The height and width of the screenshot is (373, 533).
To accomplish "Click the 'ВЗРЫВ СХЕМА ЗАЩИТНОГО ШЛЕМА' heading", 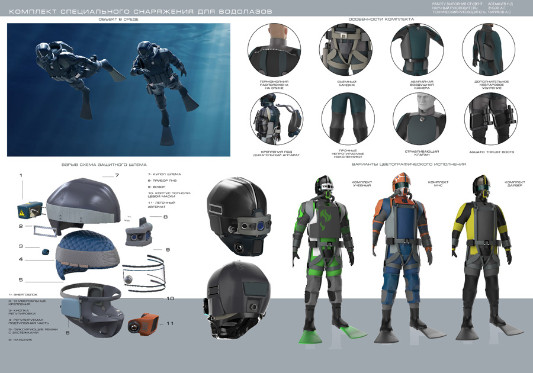I will click(x=104, y=165).
